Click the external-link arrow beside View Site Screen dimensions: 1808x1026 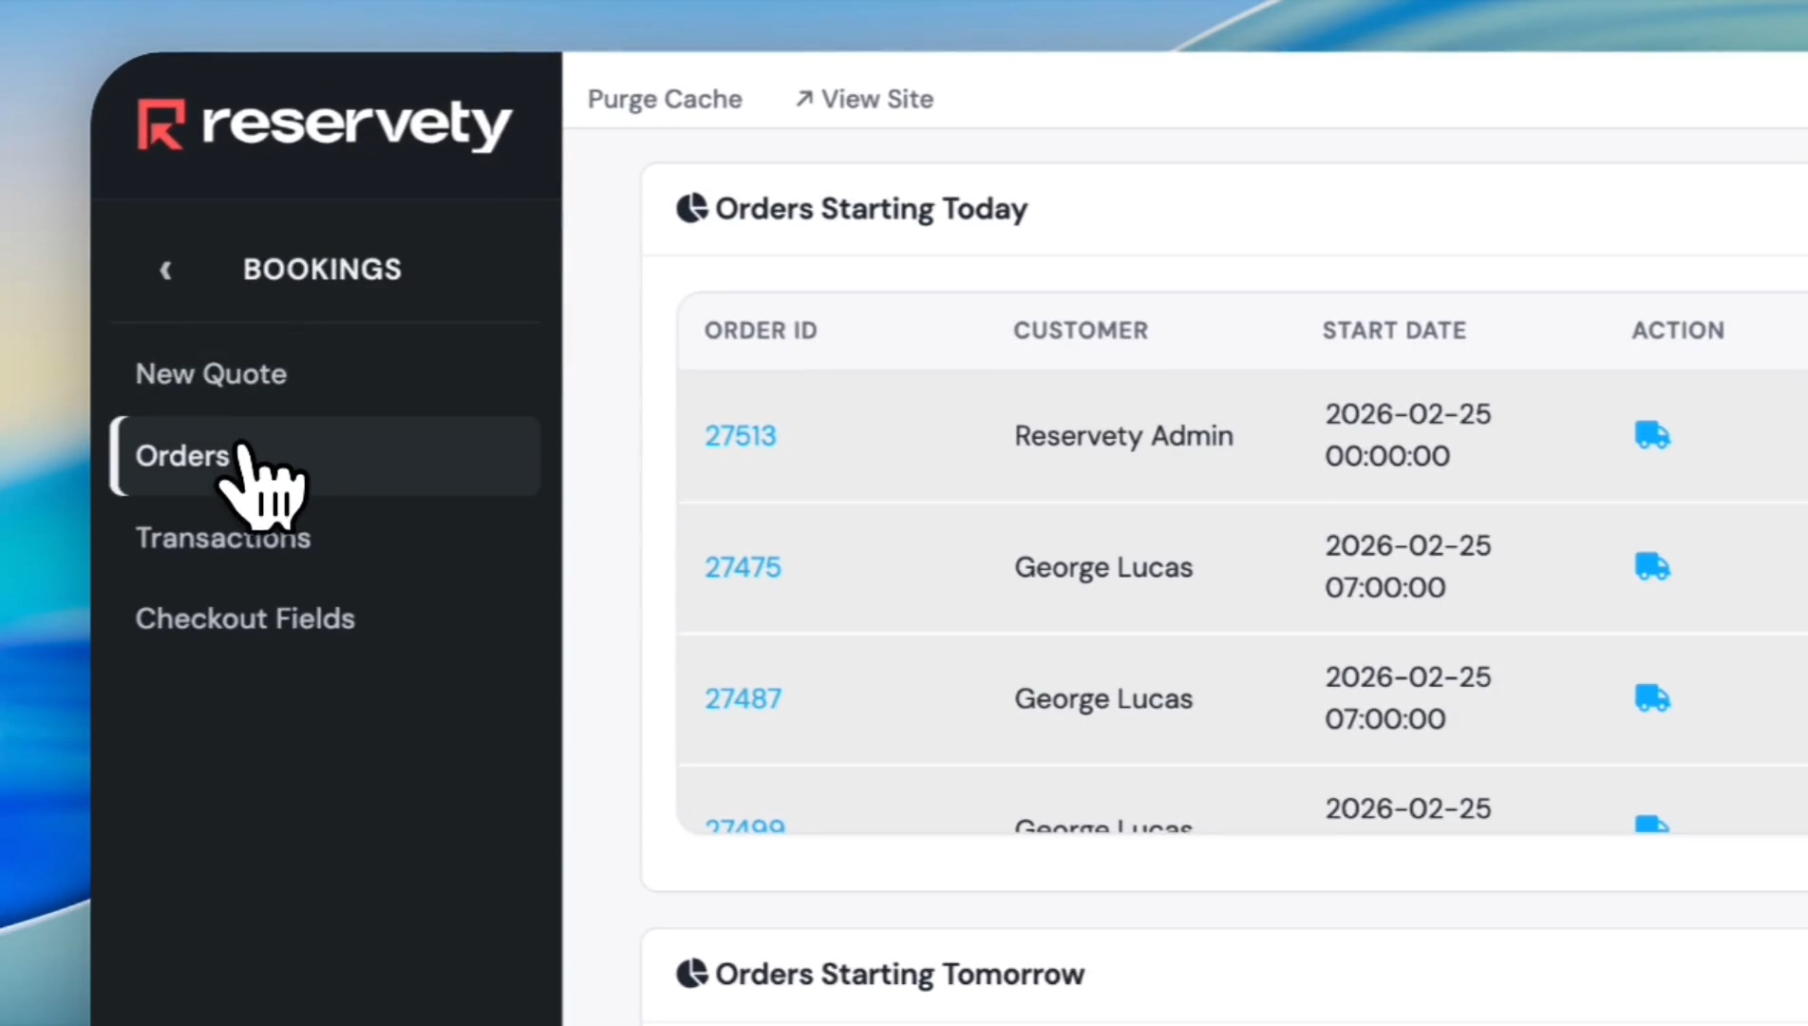(x=802, y=98)
